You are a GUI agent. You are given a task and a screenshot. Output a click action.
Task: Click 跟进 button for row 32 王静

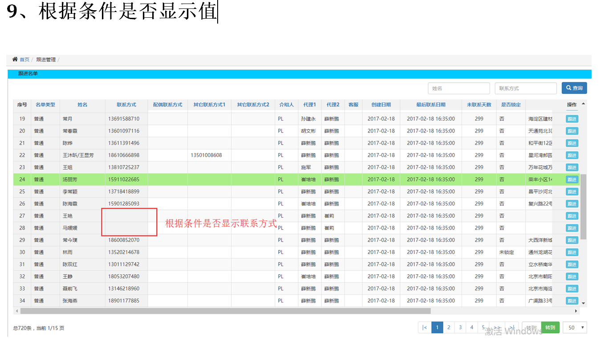pyautogui.click(x=572, y=276)
